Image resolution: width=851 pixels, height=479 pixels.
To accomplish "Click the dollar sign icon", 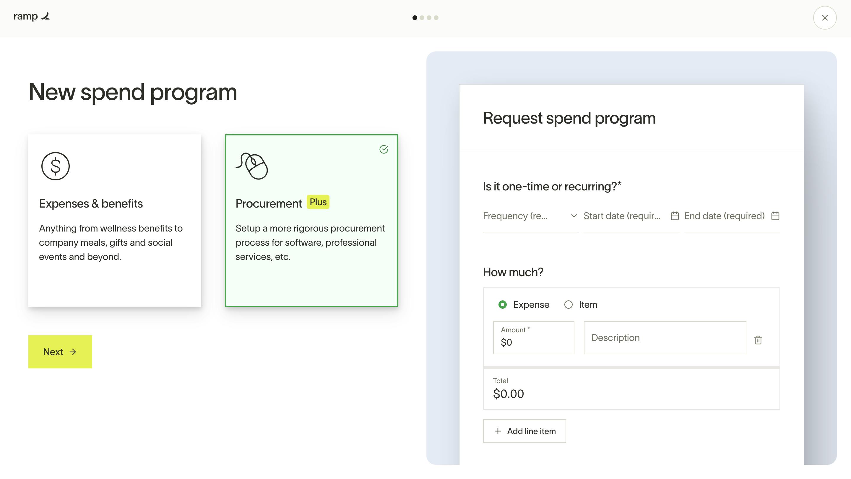I will (x=56, y=166).
